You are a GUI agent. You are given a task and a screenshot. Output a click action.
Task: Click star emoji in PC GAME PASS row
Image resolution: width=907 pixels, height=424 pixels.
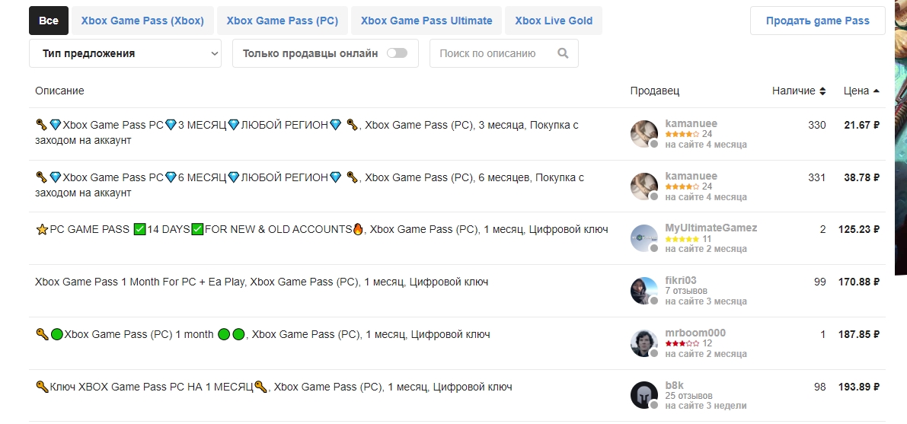pos(42,230)
